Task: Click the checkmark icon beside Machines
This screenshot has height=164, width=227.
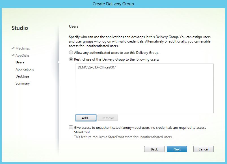Action: click(x=13, y=48)
